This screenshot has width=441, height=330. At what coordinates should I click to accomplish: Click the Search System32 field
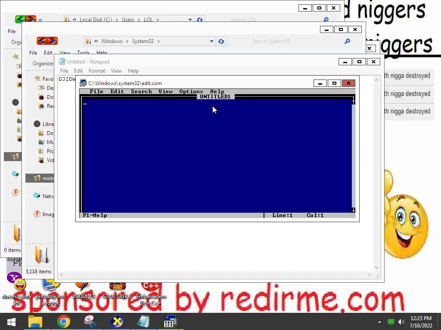tap(295, 41)
